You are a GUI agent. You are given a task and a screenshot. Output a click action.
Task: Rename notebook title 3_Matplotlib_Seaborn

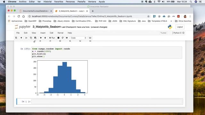coord(47,27)
